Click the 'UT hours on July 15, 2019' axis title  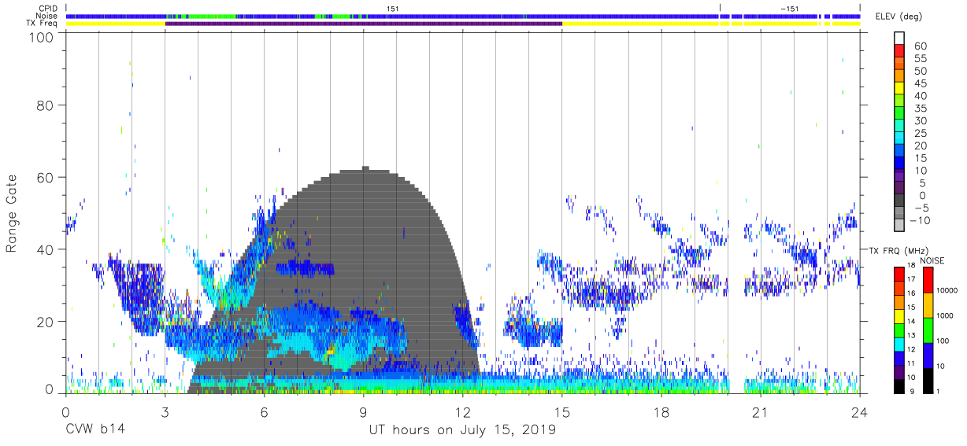(x=462, y=430)
